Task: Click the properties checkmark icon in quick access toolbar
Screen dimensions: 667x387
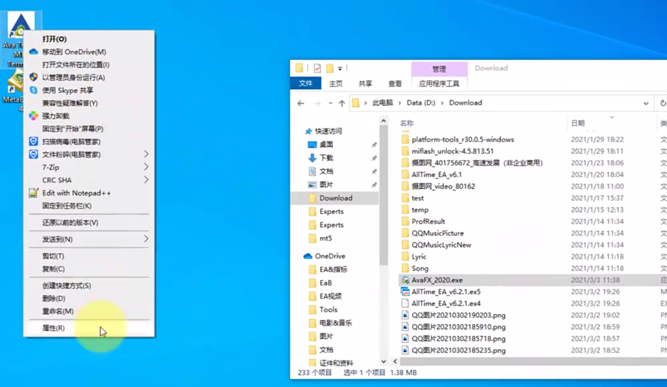Action: click(317, 68)
